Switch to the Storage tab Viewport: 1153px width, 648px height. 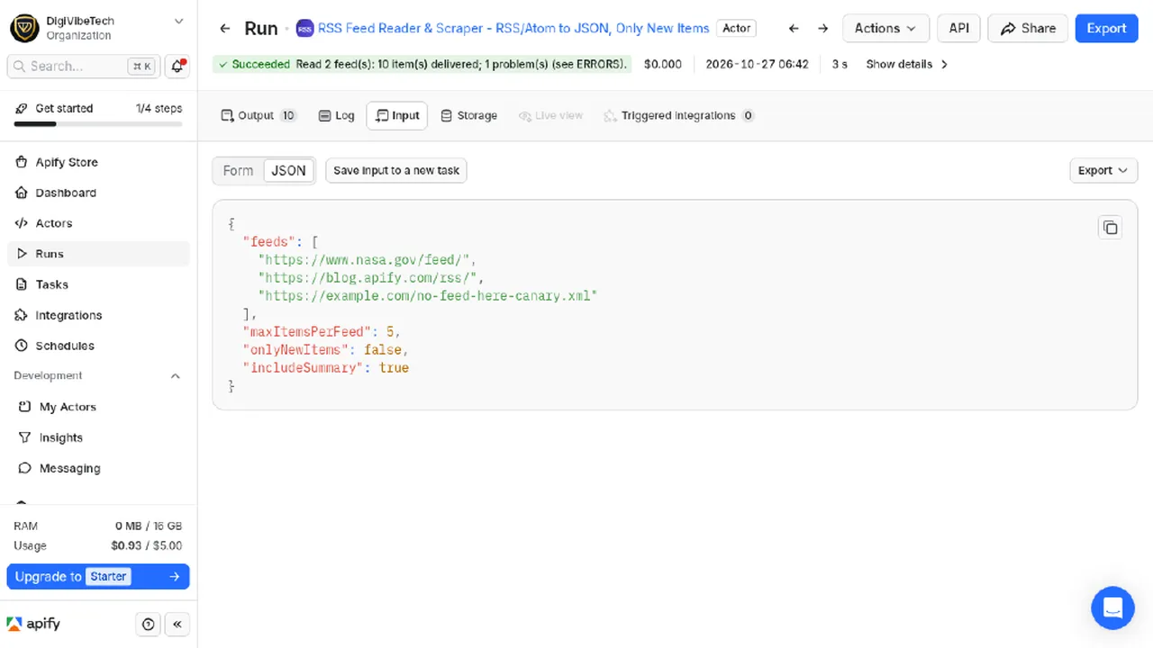(468, 115)
